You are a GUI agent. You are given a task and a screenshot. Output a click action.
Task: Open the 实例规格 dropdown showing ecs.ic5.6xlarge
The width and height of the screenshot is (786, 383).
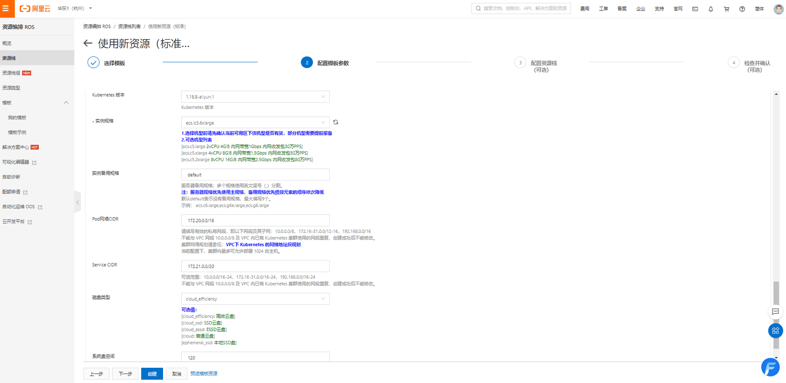(255, 122)
